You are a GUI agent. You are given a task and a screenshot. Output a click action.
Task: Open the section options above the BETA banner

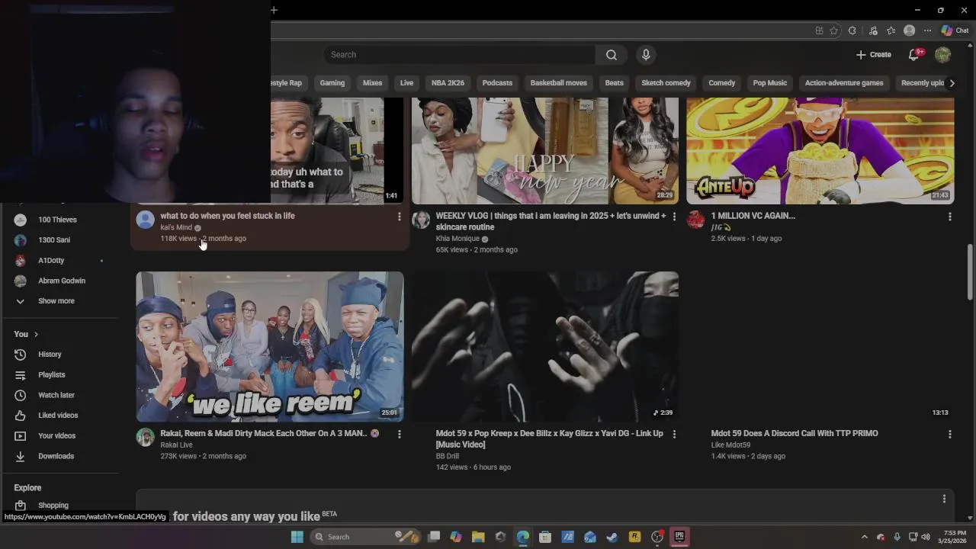944,499
